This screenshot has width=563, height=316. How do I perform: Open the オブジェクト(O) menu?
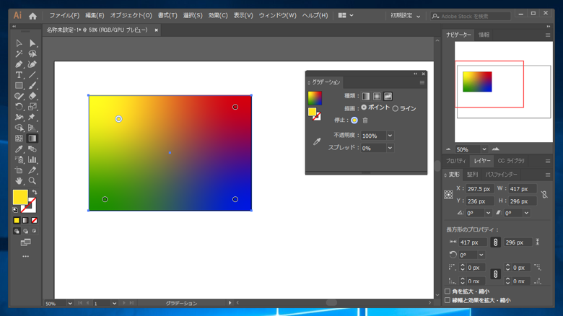[131, 15]
